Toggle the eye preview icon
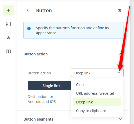This screenshot has width=134, height=124. coord(8,38)
